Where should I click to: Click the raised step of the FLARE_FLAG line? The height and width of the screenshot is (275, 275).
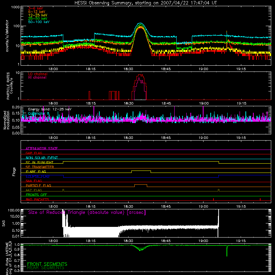141,170
